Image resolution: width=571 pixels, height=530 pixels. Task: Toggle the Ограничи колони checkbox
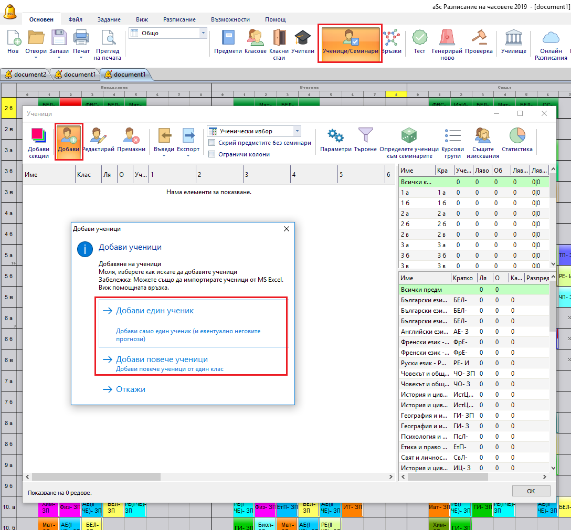[x=212, y=154]
